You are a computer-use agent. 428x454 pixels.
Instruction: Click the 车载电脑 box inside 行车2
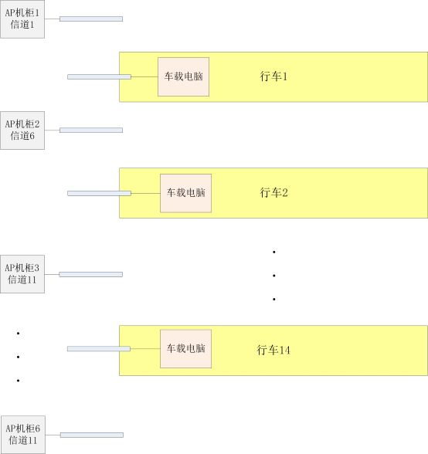[x=185, y=193]
